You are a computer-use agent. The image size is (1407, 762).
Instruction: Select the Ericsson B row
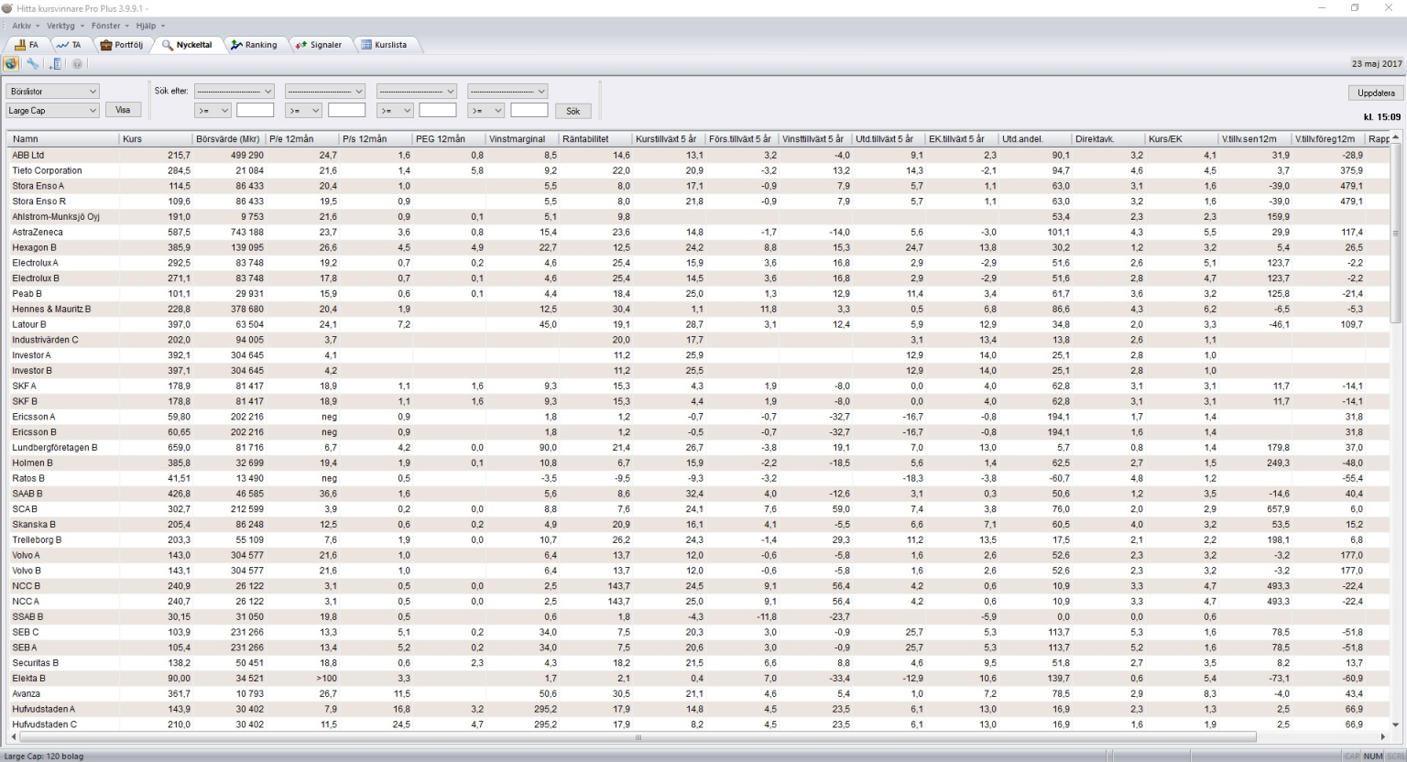click(699, 432)
